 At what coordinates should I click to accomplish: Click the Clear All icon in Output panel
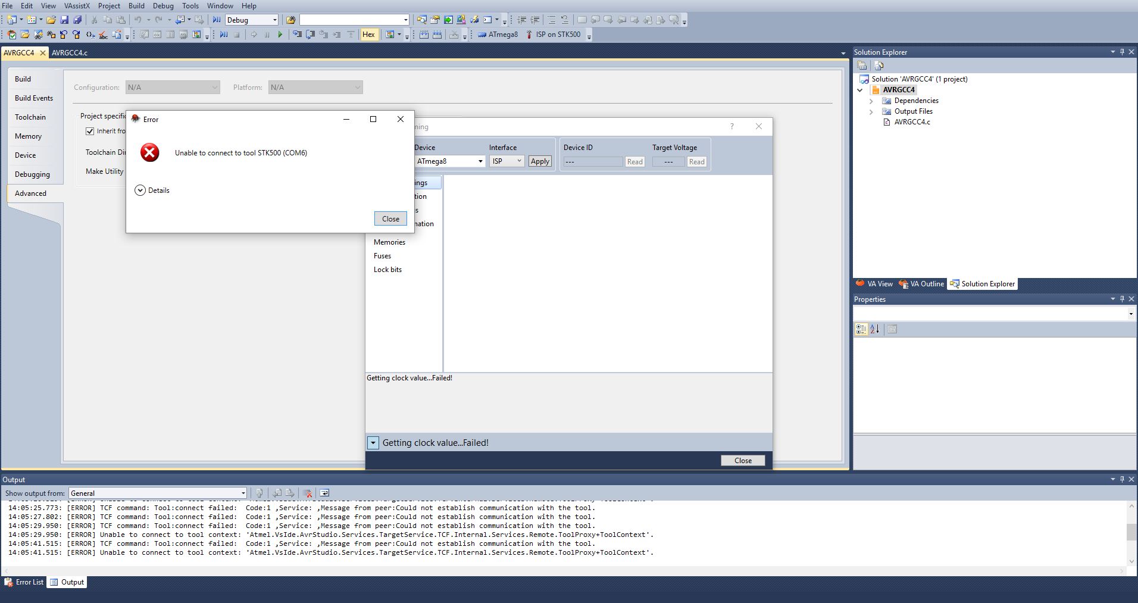[x=307, y=493]
